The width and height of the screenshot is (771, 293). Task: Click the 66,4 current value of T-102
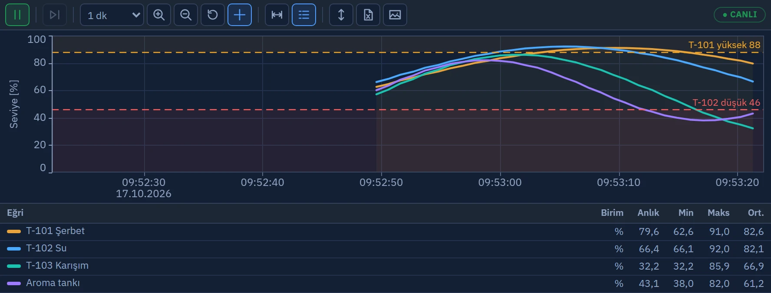click(649, 249)
